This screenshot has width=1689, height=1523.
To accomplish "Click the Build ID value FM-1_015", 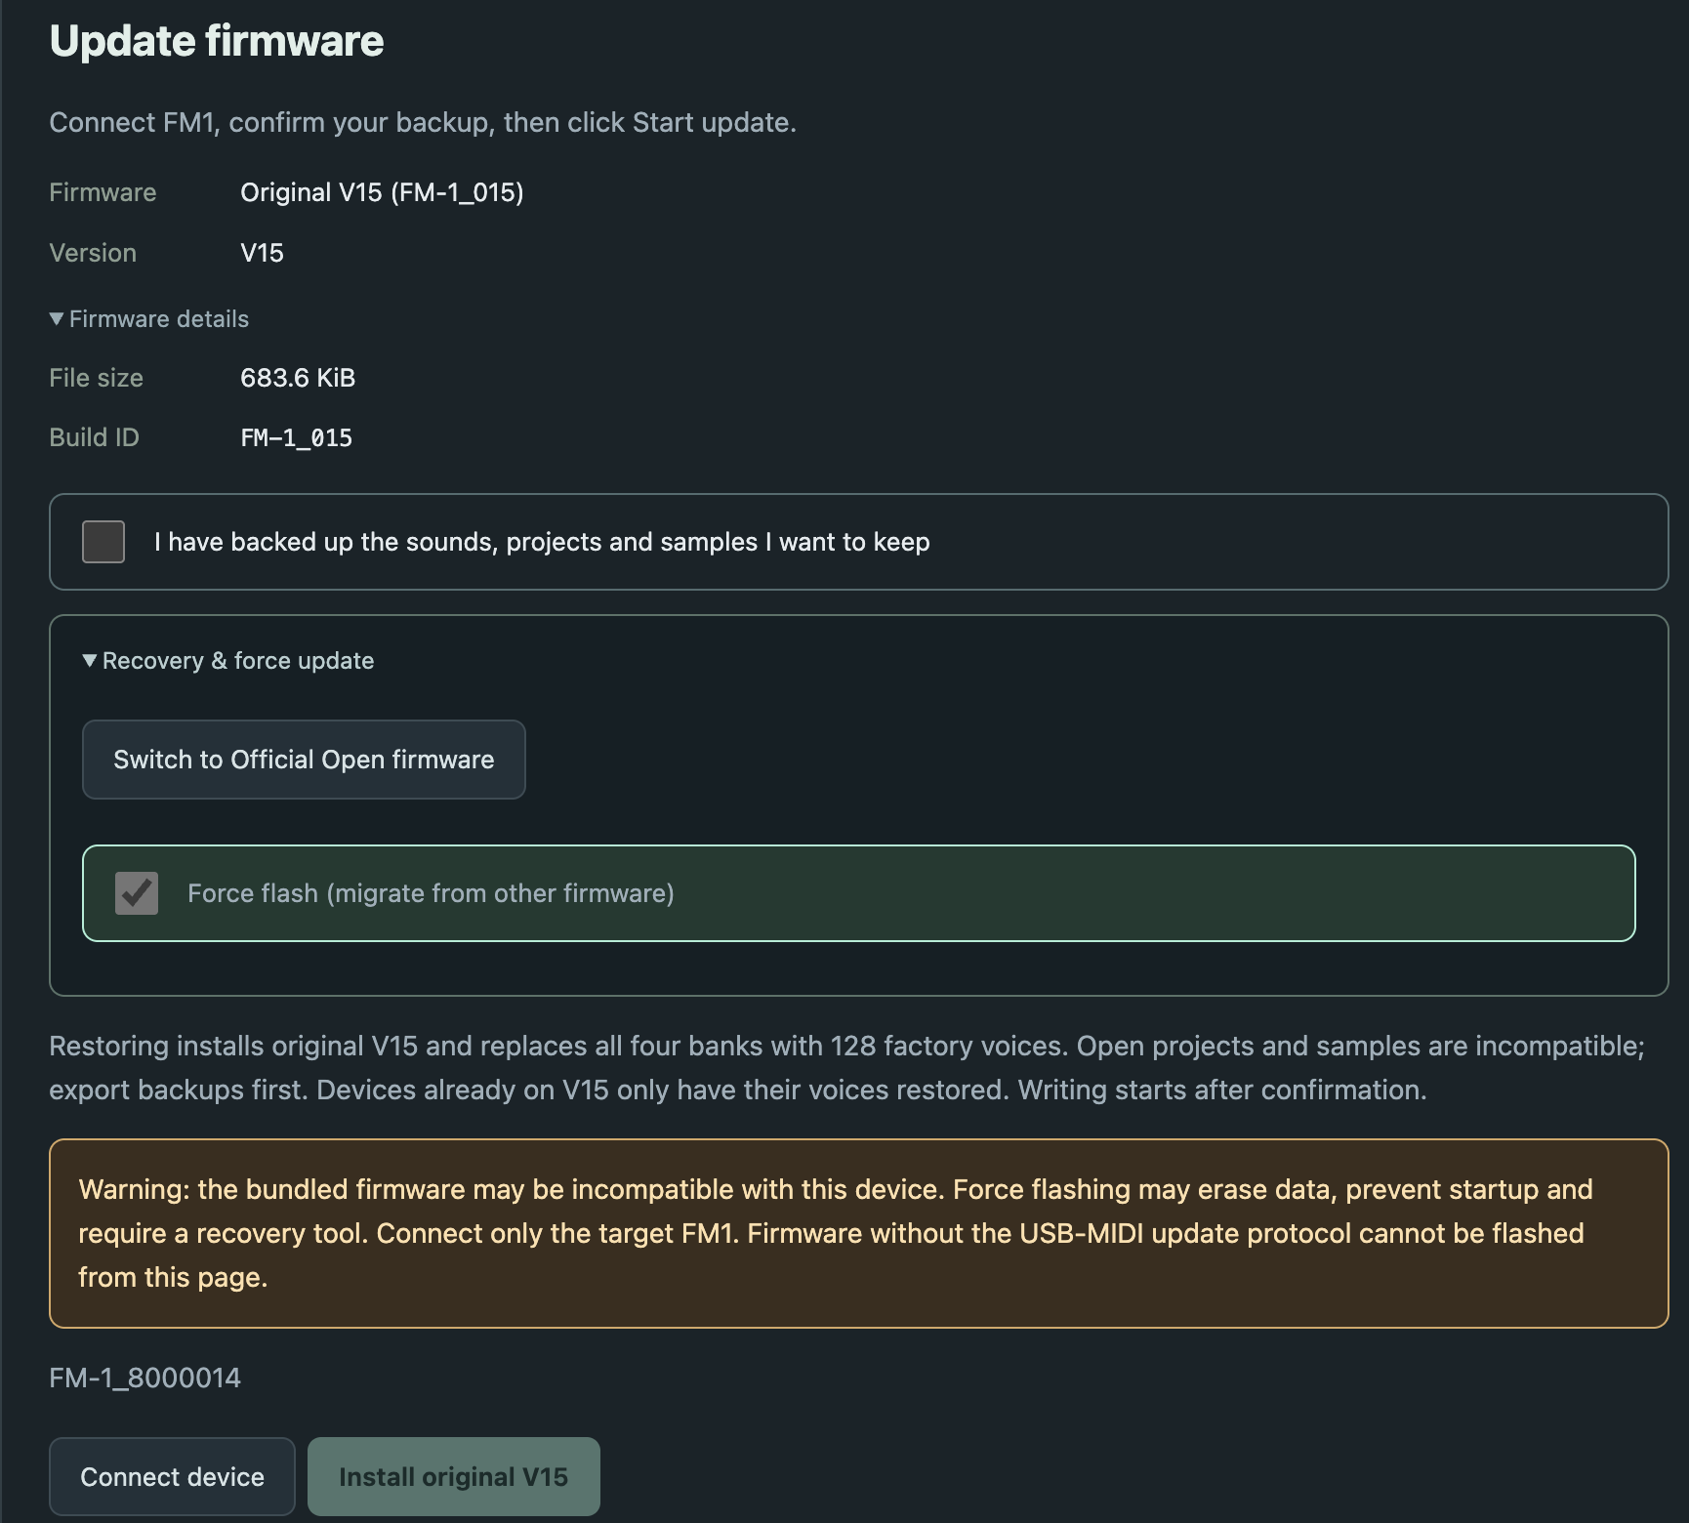I will coord(296,437).
